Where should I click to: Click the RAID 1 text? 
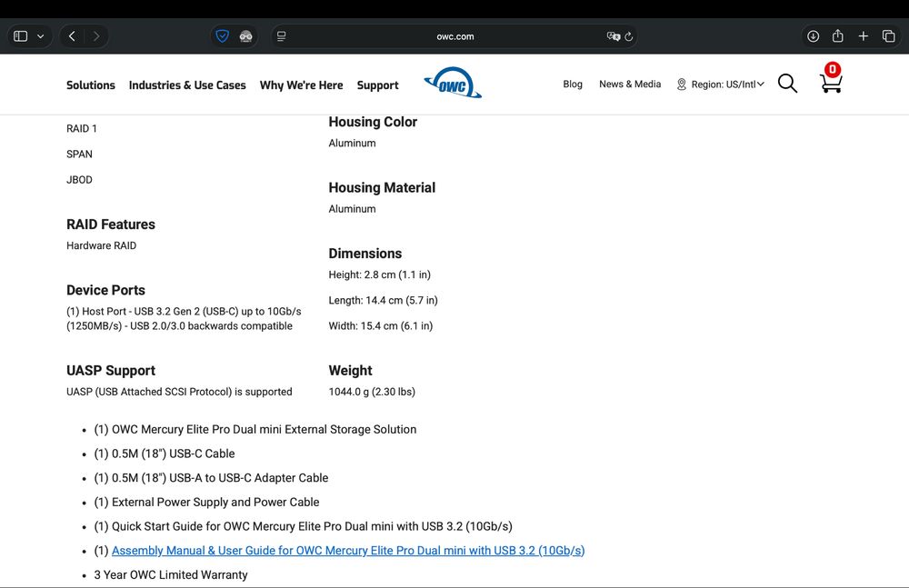point(82,129)
